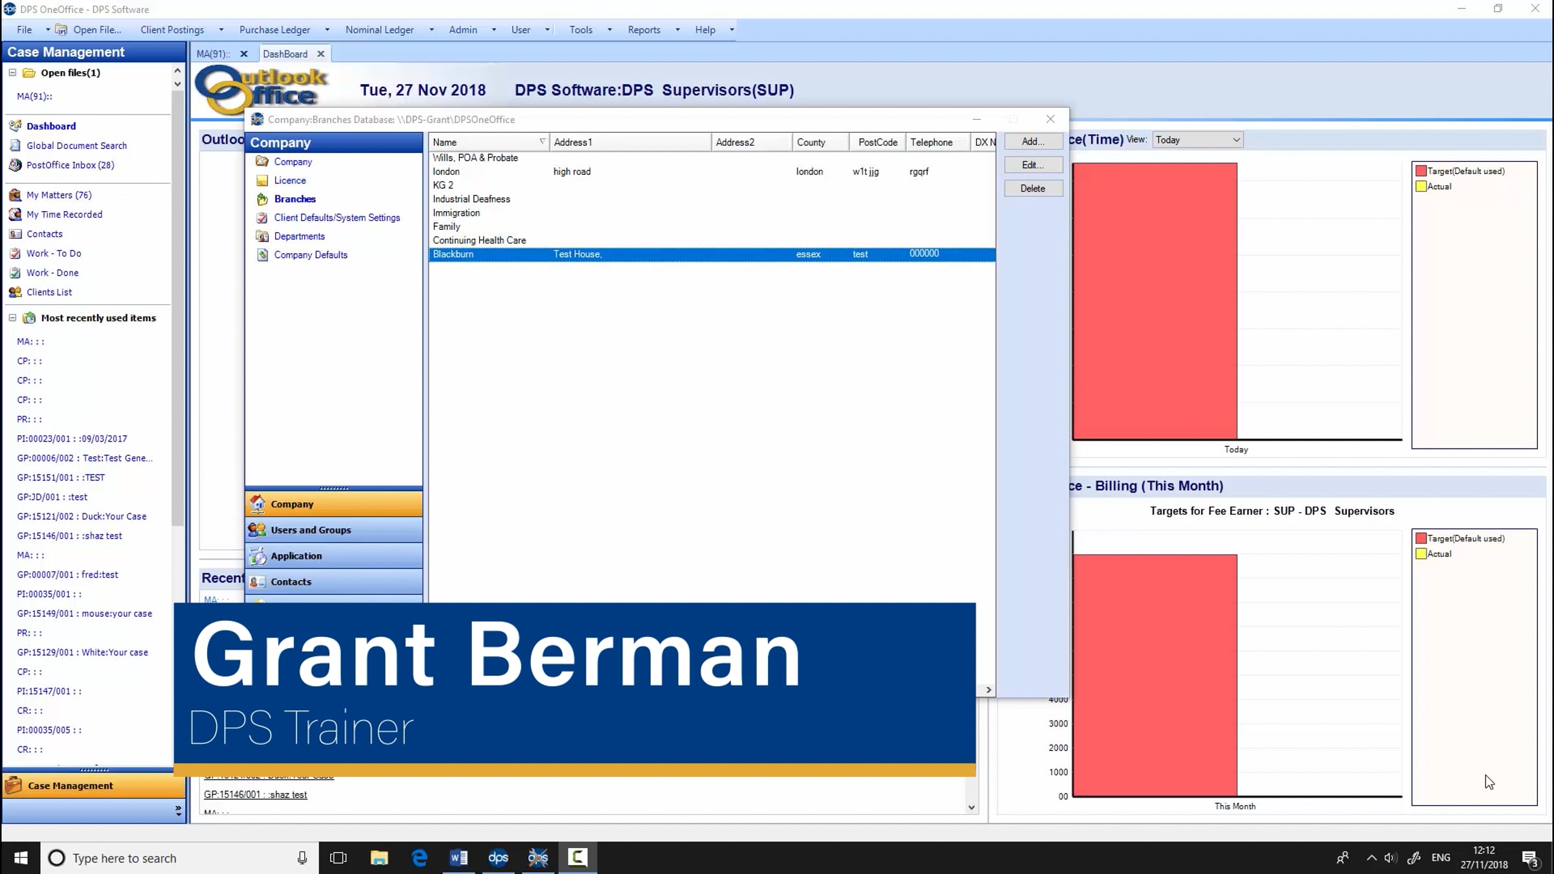Viewport: 1554px width, 874px height.
Task: Open the View dropdown showing Today
Action: 1198,140
